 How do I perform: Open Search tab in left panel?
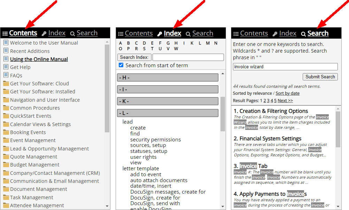coord(87,33)
